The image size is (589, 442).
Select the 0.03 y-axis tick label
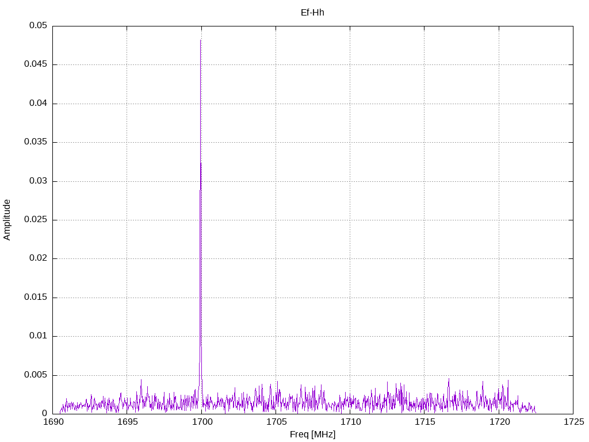(38, 181)
